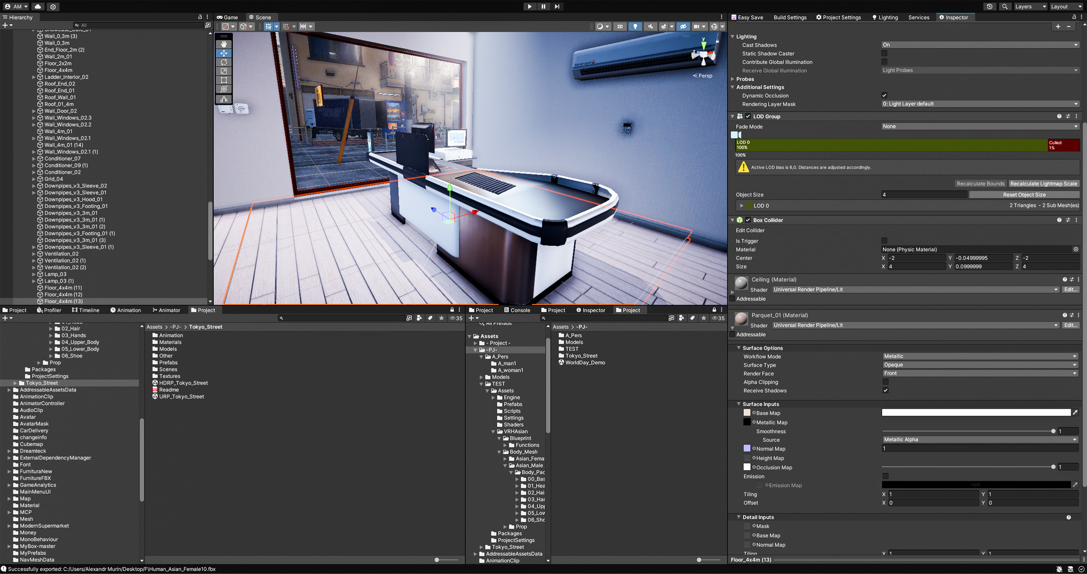Open Box Collider component options menu
The image size is (1087, 574).
click(x=1076, y=220)
